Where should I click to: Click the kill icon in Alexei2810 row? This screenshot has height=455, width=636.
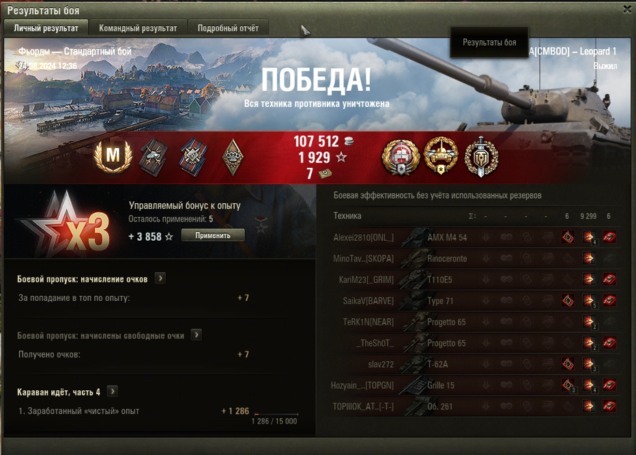[609, 237]
